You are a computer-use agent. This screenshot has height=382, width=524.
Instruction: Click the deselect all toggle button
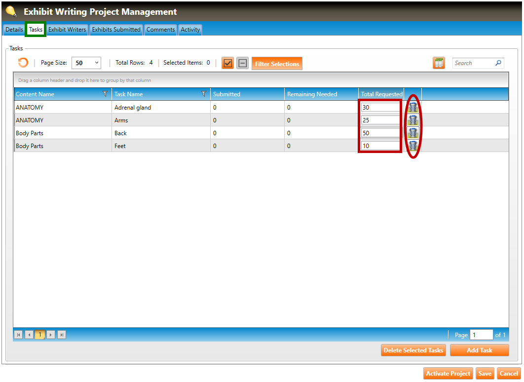[242, 63]
